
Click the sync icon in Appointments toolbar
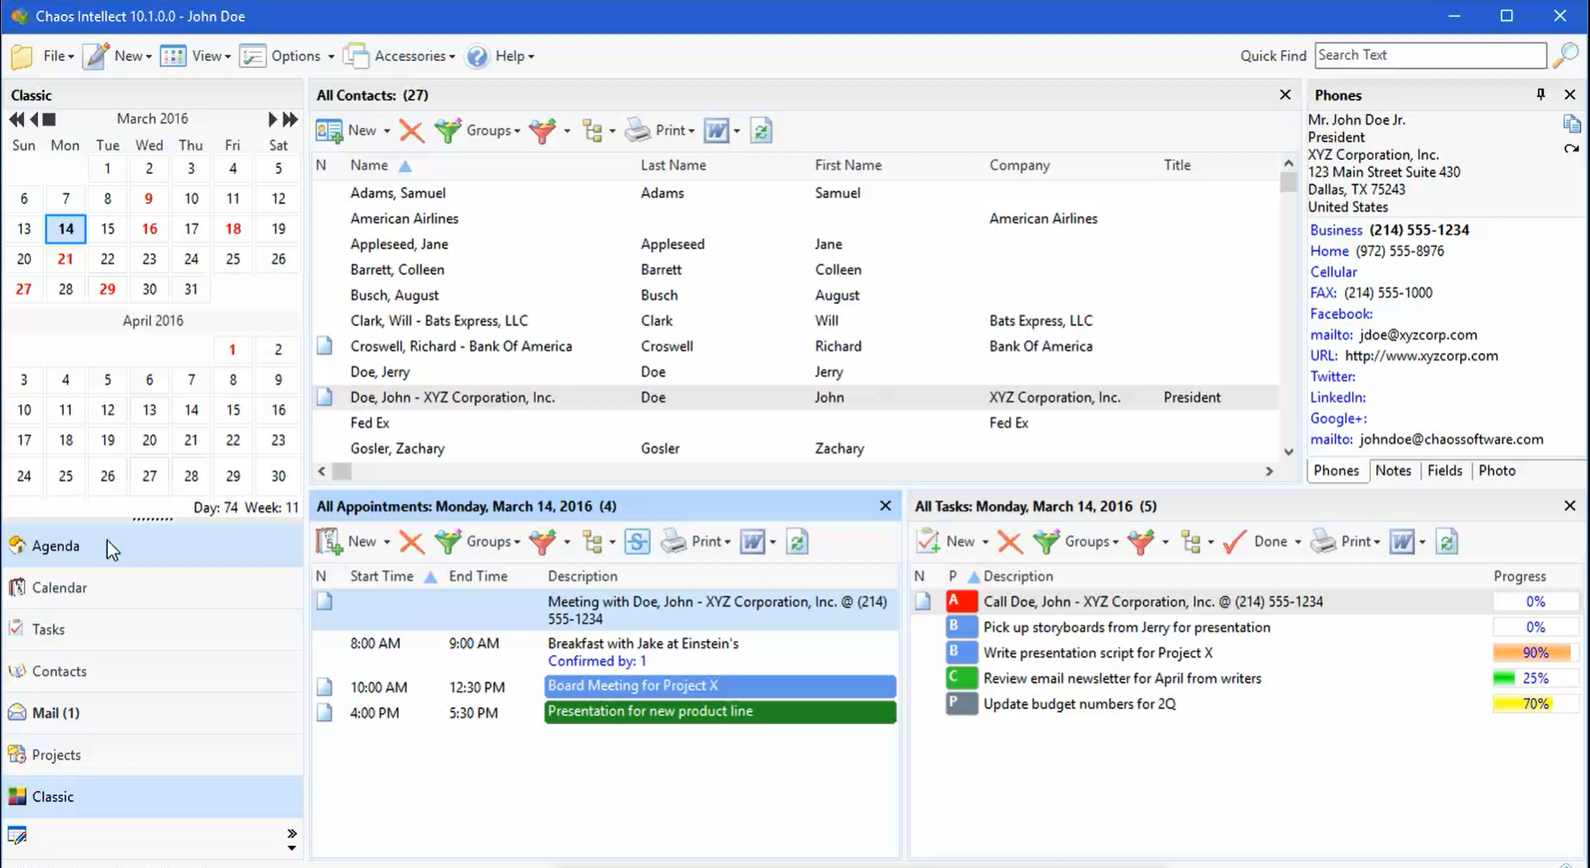(x=637, y=542)
